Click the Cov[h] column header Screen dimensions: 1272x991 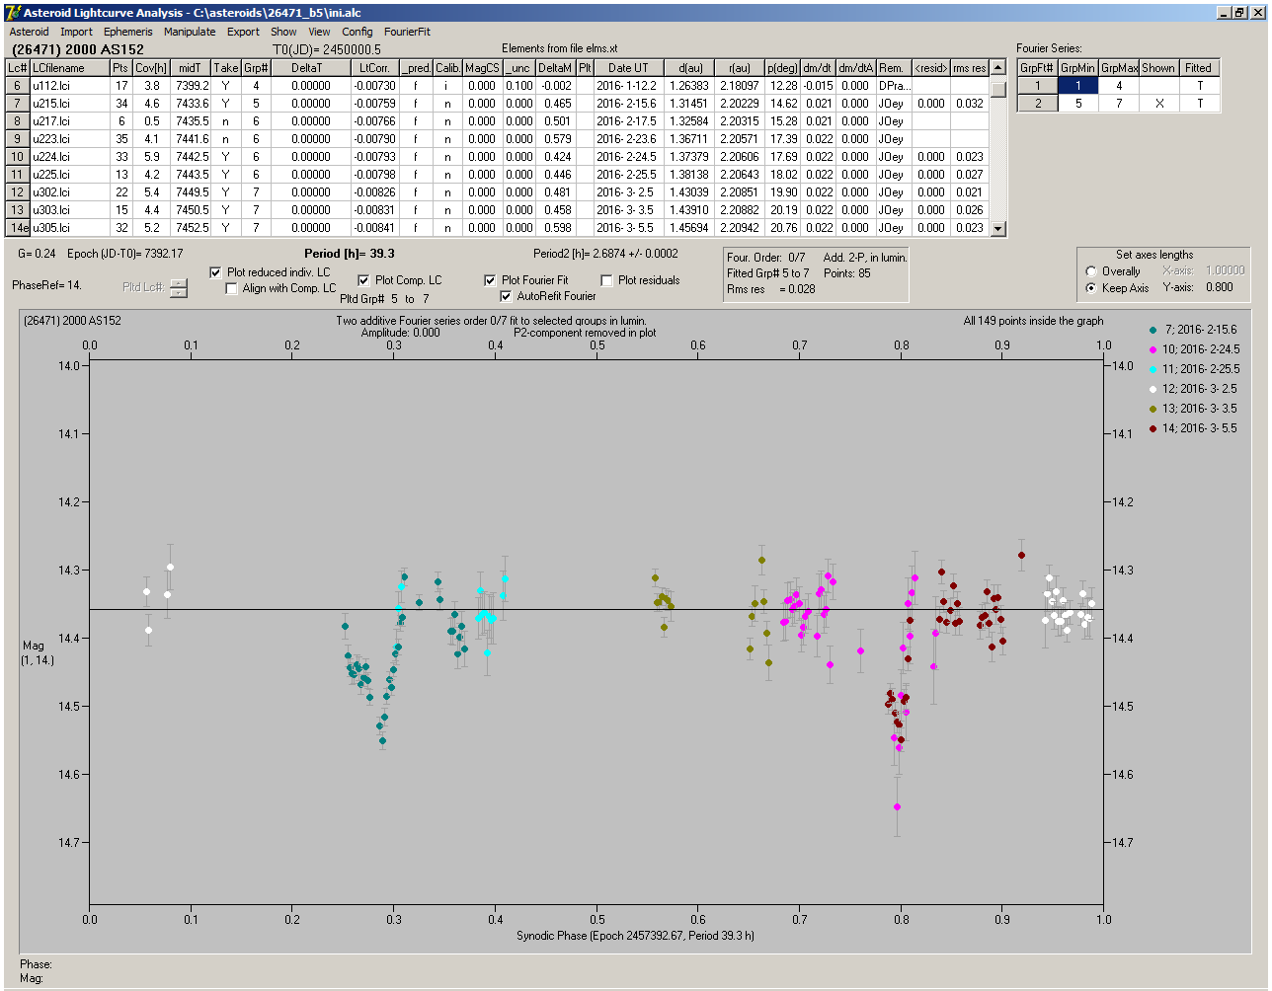point(151,68)
